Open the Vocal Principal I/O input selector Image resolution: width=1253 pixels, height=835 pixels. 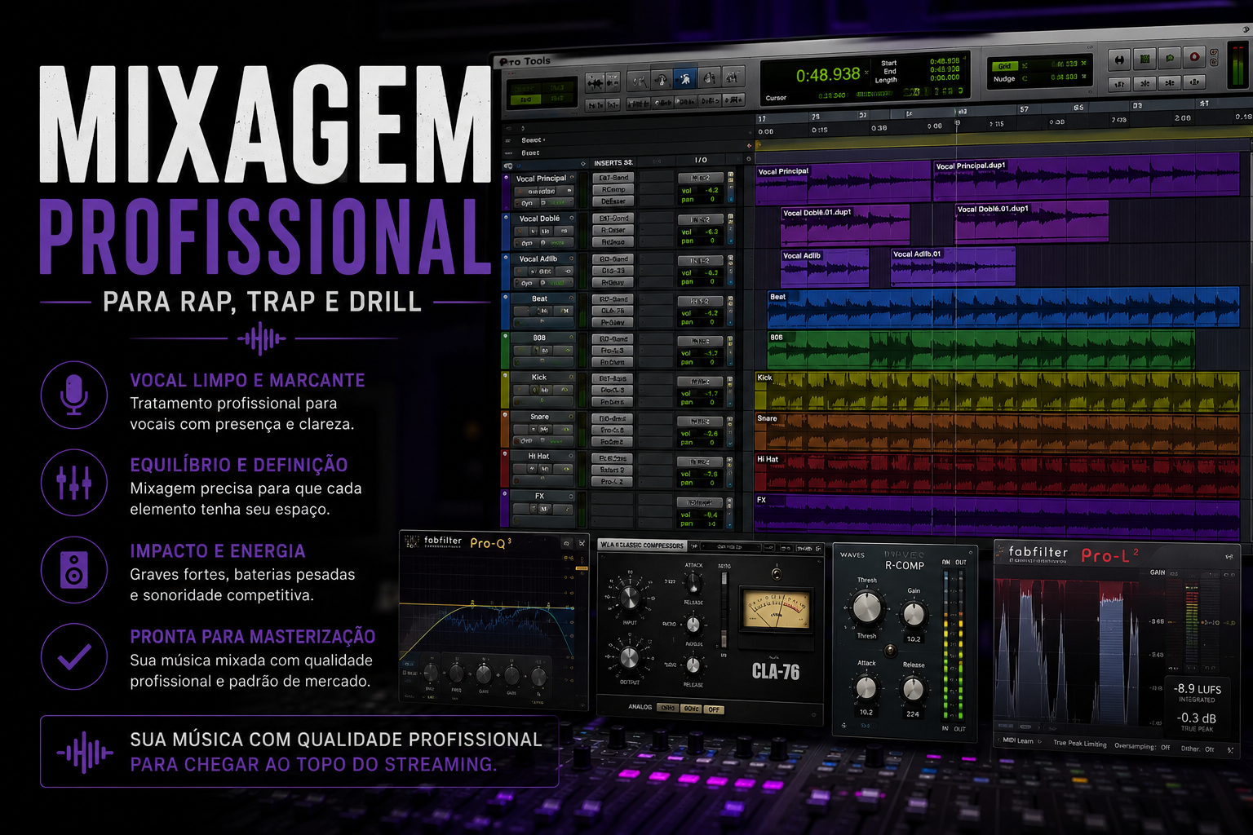(x=701, y=178)
